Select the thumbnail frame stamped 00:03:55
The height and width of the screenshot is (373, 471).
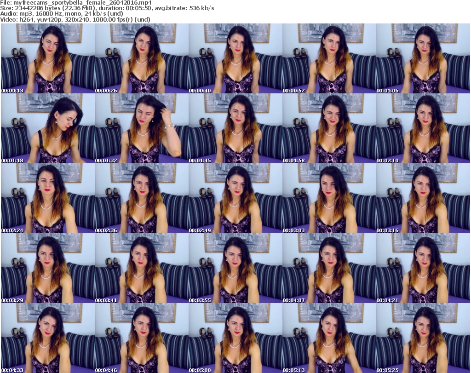pyautogui.click(x=235, y=268)
